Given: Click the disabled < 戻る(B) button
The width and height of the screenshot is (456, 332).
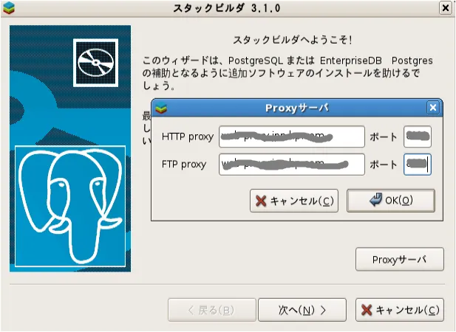Looking at the screenshot, I should 211,310.
